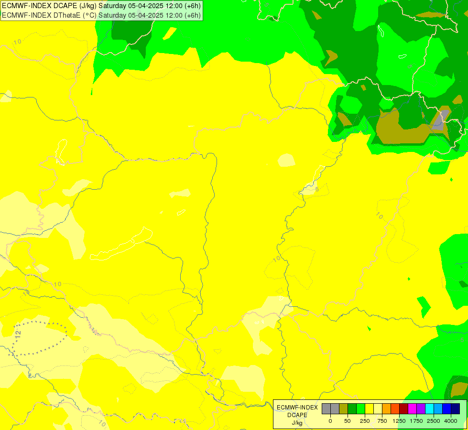Click the olive legend color swatch

click(x=343, y=409)
